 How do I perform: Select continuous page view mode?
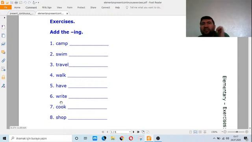pos(195,132)
